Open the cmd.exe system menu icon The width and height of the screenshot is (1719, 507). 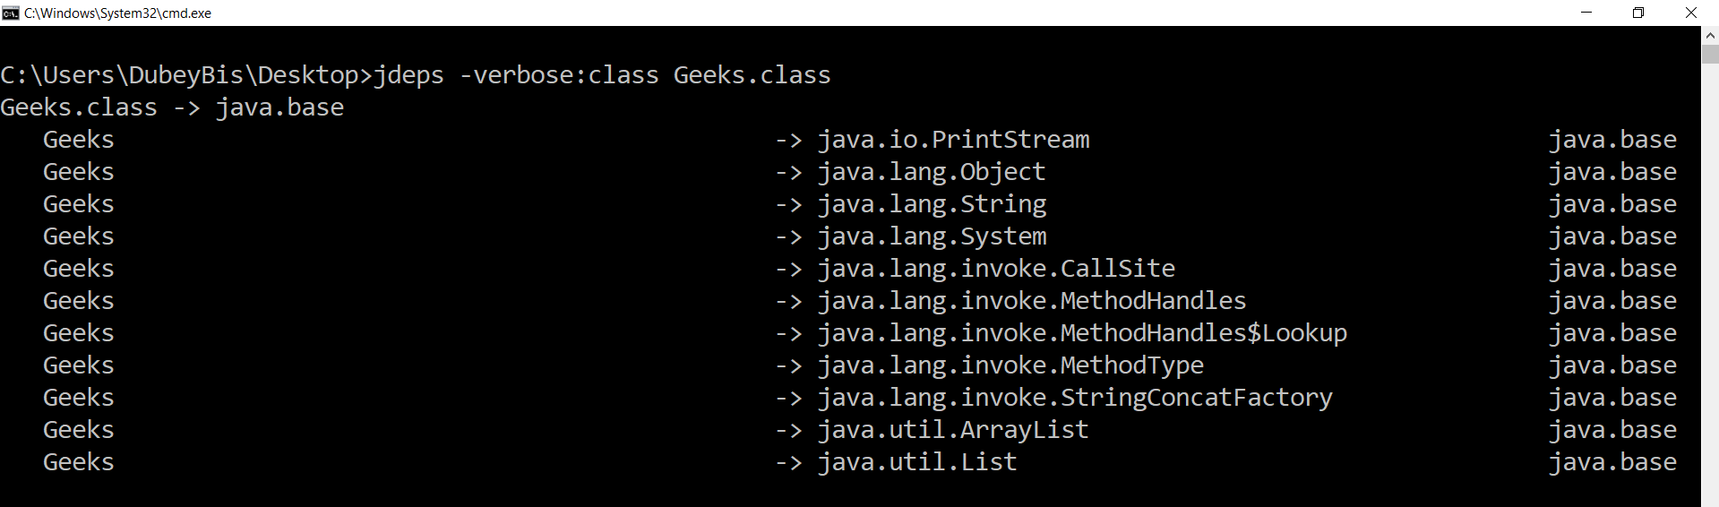click(x=11, y=13)
